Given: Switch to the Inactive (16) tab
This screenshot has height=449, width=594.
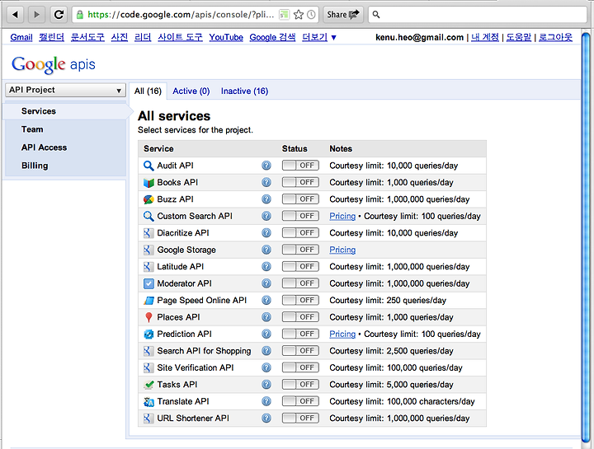Looking at the screenshot, I should tap(244, 91).
